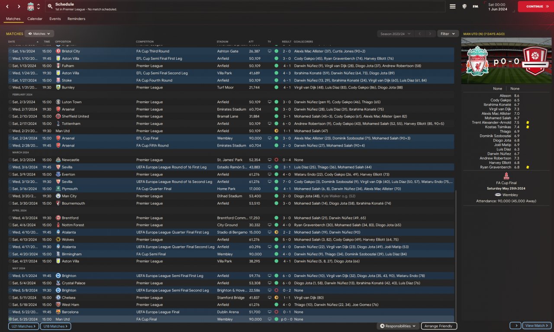Image resolution: width=554 pixels, height=332 pixels.
Task: Click the Sheffield United opposition name
Action: click(75, 116)
